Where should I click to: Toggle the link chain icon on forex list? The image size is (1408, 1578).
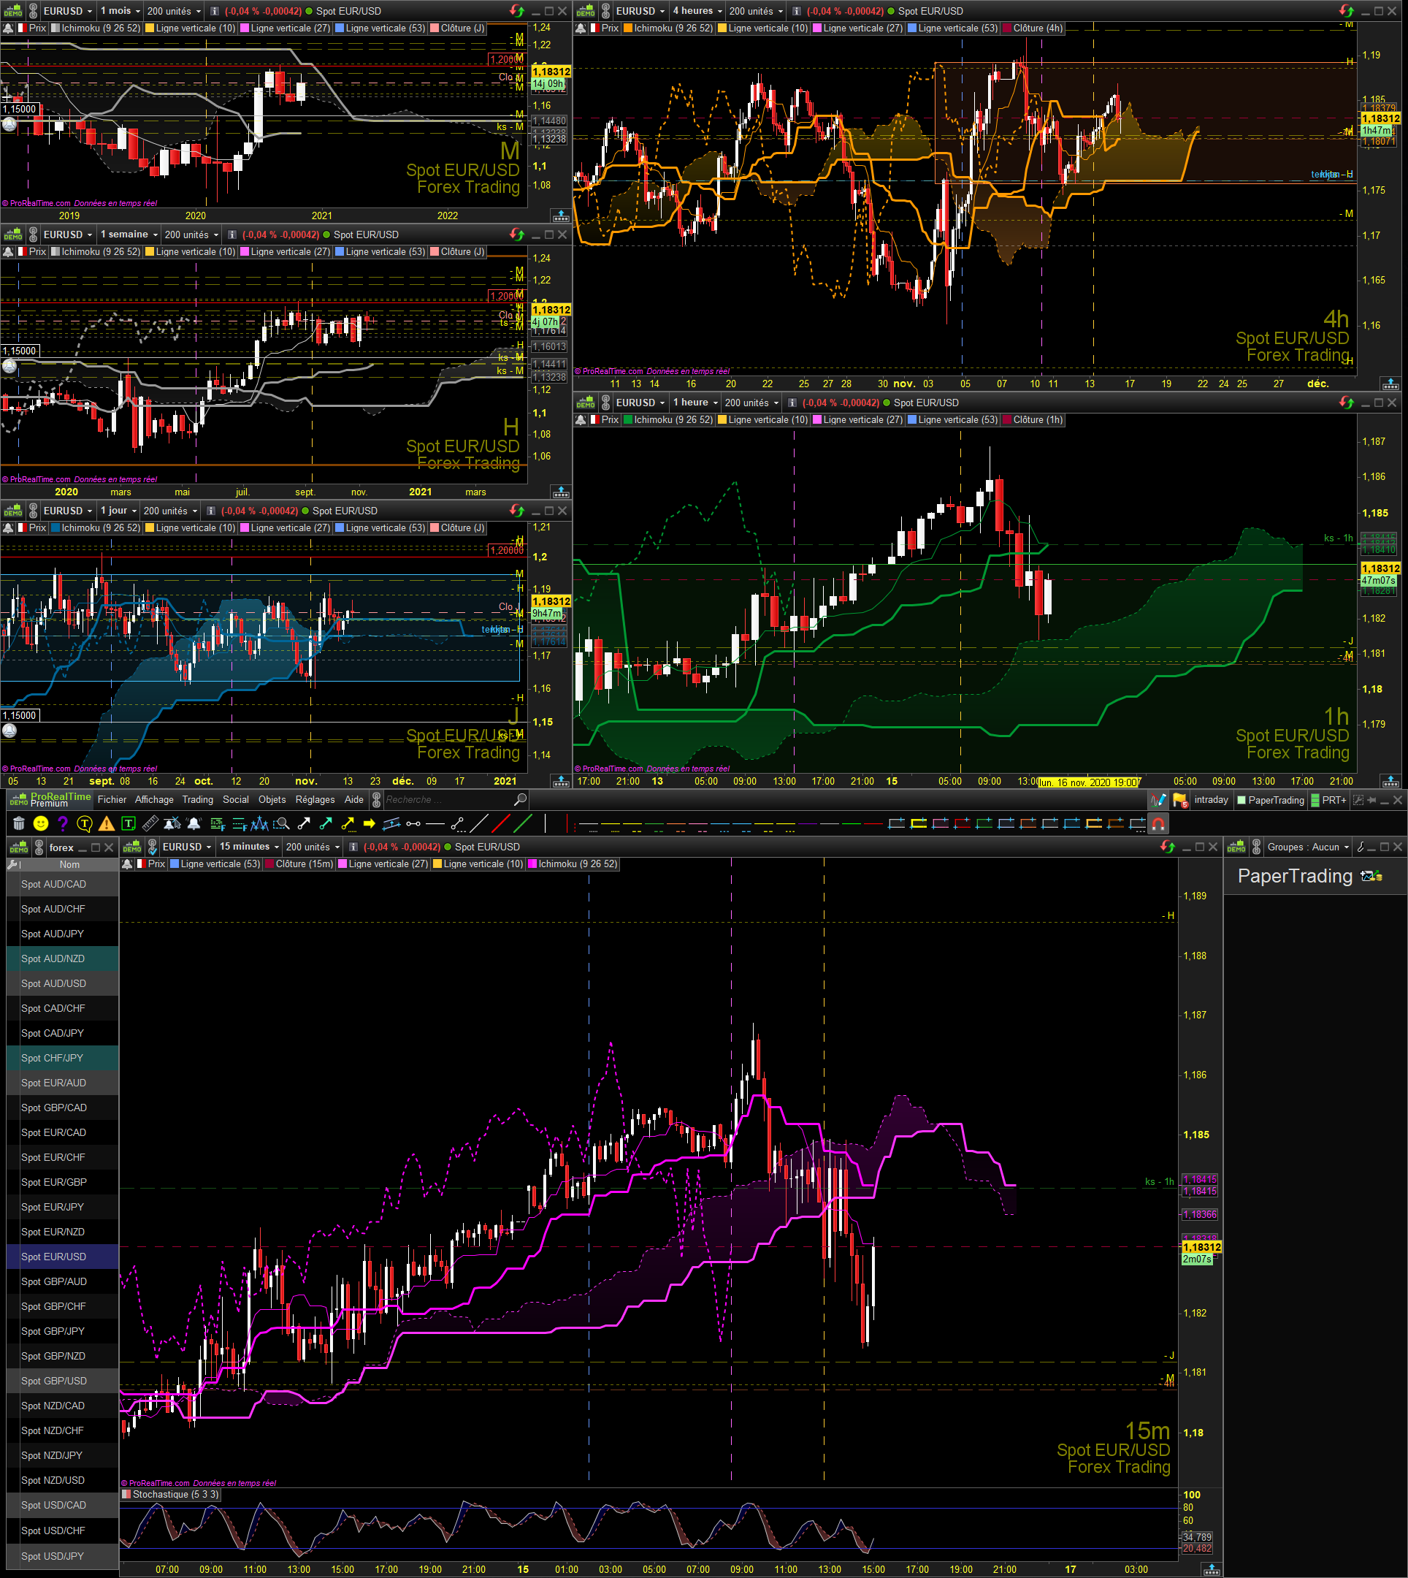tap(39, 847)
